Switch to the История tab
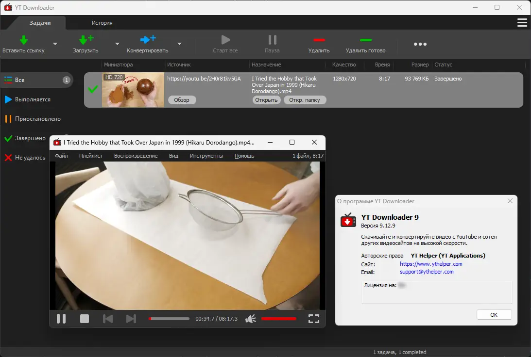 click(x=102, y=23)
